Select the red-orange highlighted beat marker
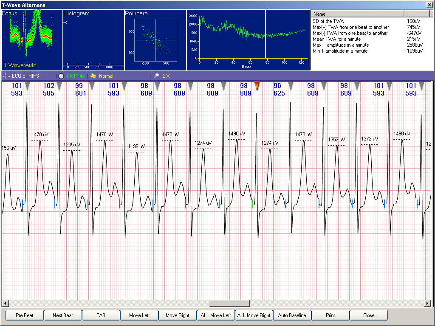The image size is (435, 326). click(x=257, y=86)
